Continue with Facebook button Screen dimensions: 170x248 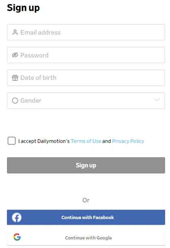pos(86,217)
